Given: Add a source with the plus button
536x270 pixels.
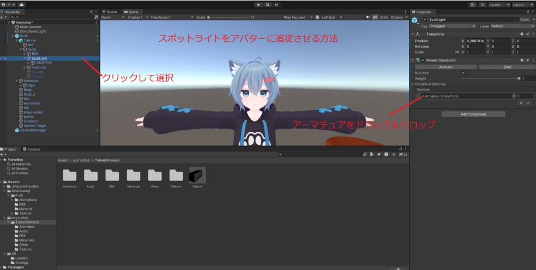Looking at the screenshot, I should tap(521, 103).
